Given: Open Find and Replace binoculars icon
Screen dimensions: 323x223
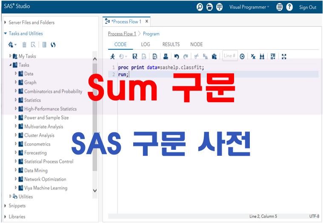Looking at the screenshot, I should coord(262,56).
